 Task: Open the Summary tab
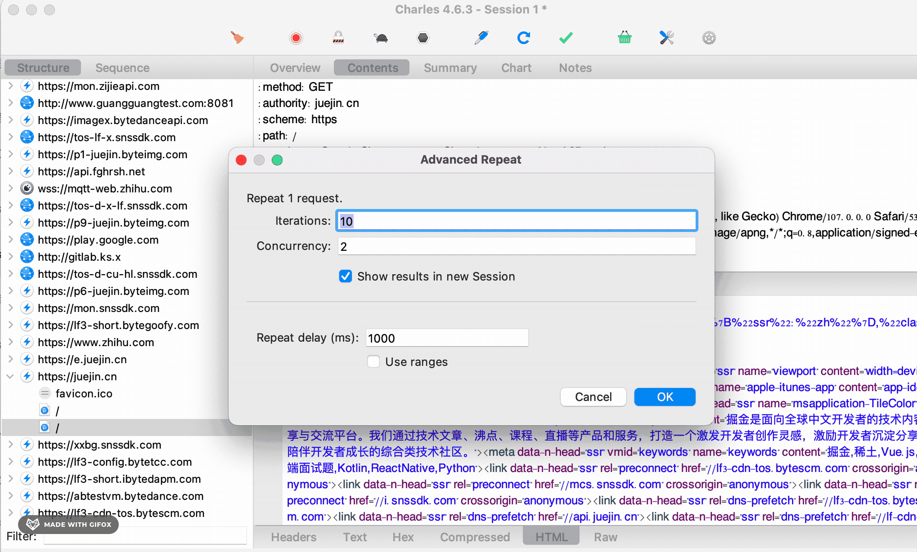click(x=450, y=68)
